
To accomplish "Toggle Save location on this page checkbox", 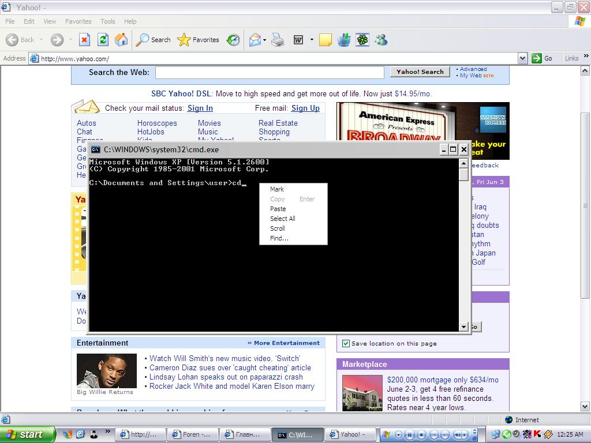I will click(346, 343).
